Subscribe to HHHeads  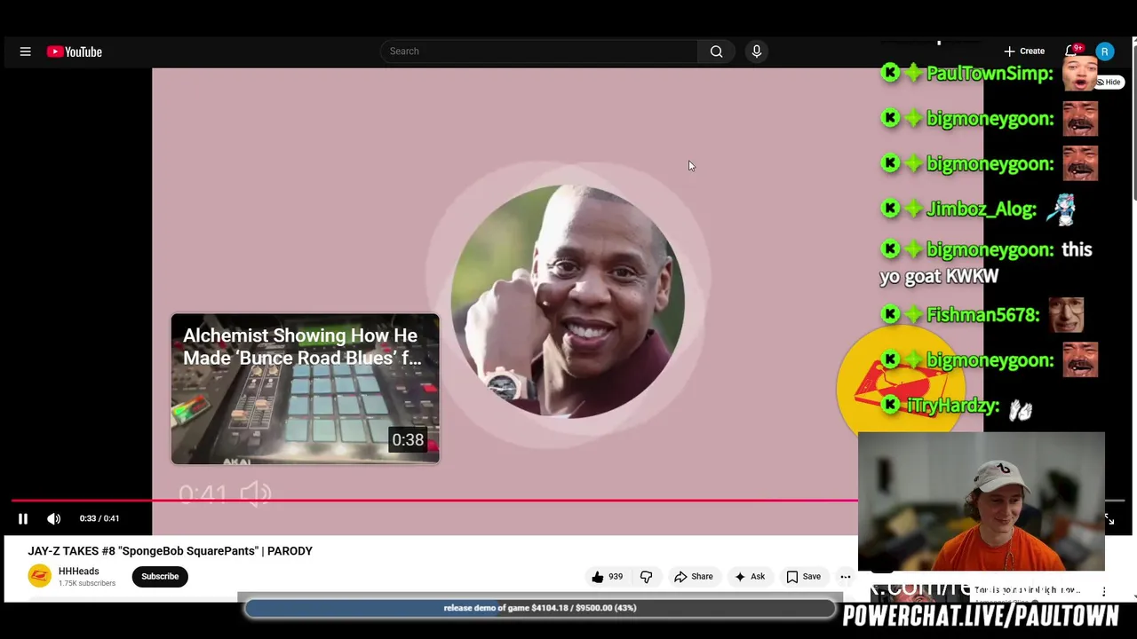(160, 576)
